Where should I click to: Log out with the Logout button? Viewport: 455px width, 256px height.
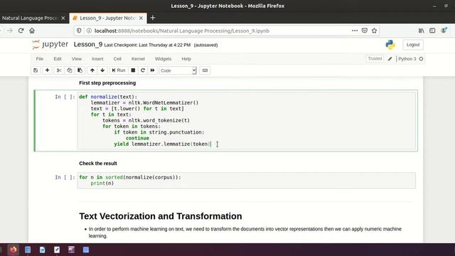click(413, 45)
